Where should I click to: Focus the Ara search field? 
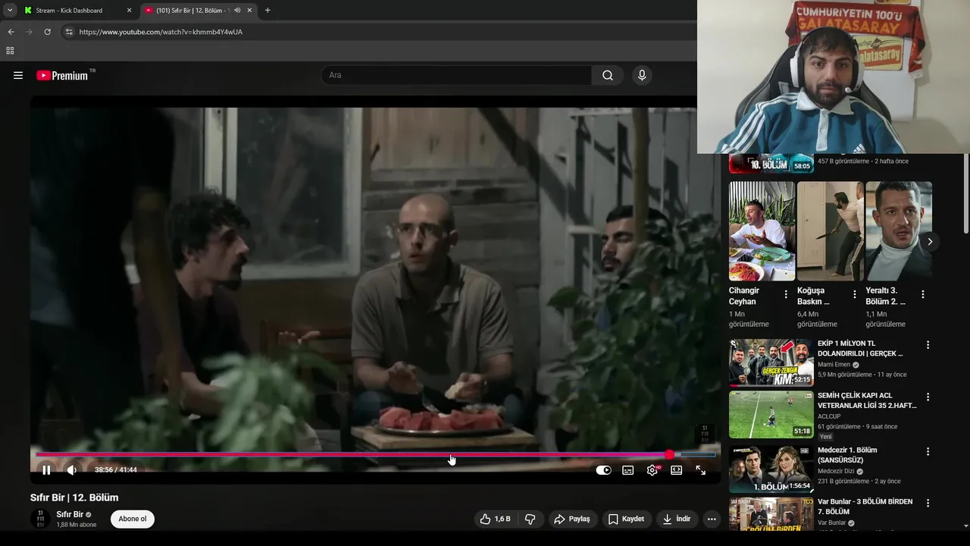click(456, 75)
